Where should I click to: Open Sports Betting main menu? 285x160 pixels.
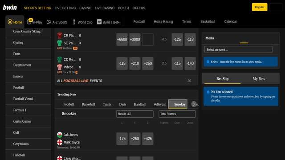37,8
